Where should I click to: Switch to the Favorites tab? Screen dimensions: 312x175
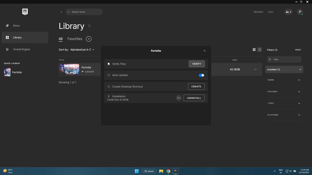coord(75,39)
